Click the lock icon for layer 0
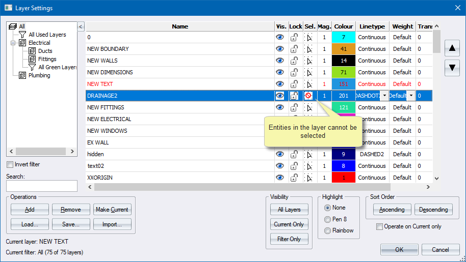466x262 pixels. click(x=295, y=37)
